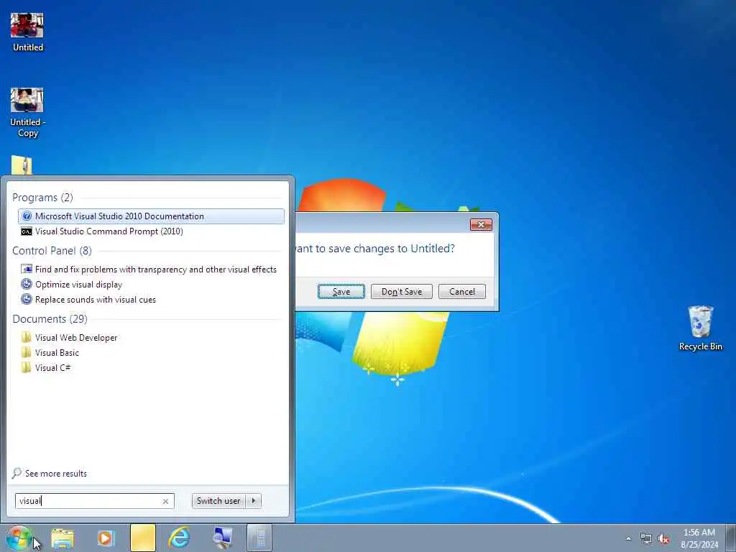Open the Visual Basic folder result
This screenshot has height=552, width=736.
tap(57, 352)
